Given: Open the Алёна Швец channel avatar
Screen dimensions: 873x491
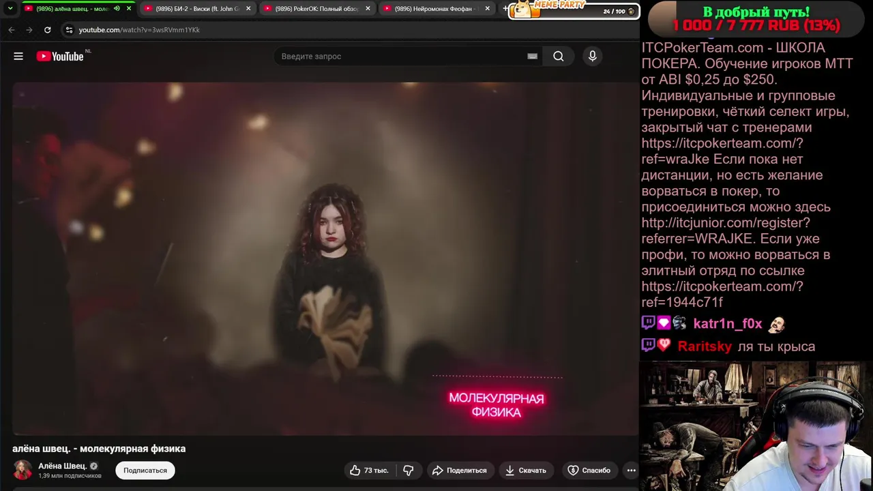Looking at the screenshot, I should [23, 470].
